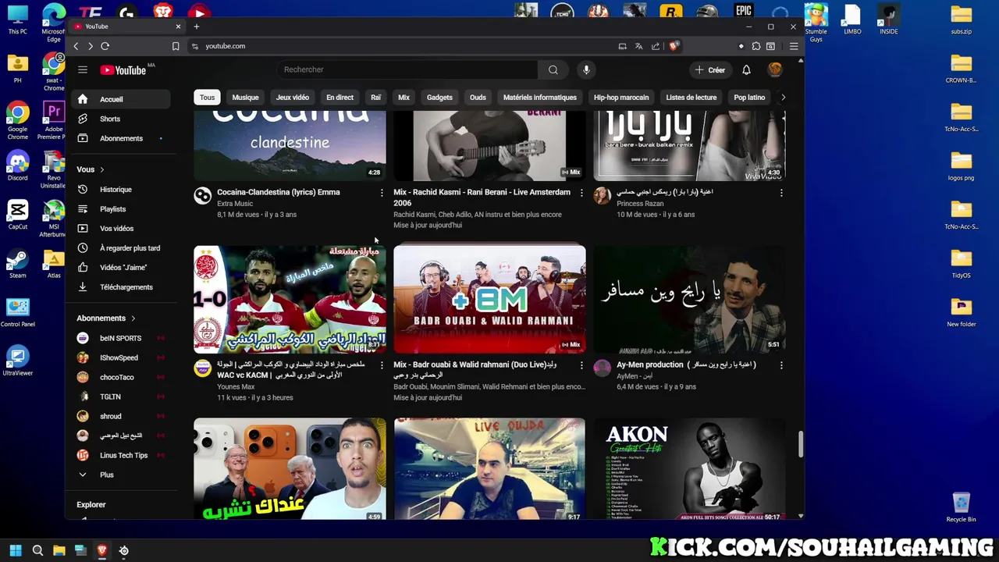Click the search magnifier button
This screenshot has width=999, height=562.
553,69
